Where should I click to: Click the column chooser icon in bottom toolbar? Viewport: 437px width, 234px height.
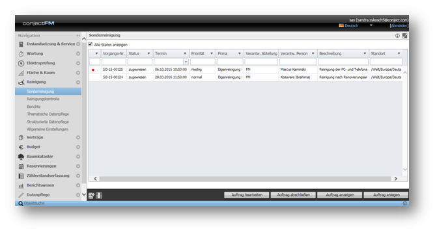pos(99,196)
